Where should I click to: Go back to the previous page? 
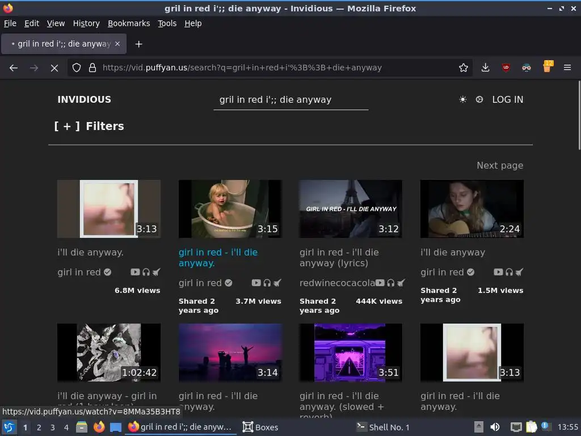(x=14, y=68)
